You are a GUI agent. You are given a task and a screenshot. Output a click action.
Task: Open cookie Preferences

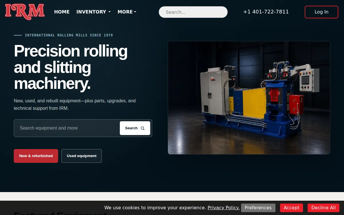[x=258, y=208]
